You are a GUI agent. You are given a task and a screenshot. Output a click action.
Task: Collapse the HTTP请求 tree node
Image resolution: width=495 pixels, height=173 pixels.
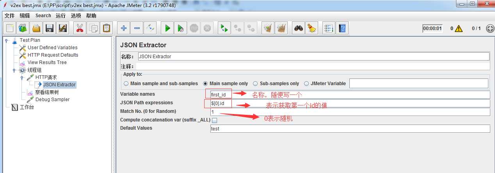22,78
